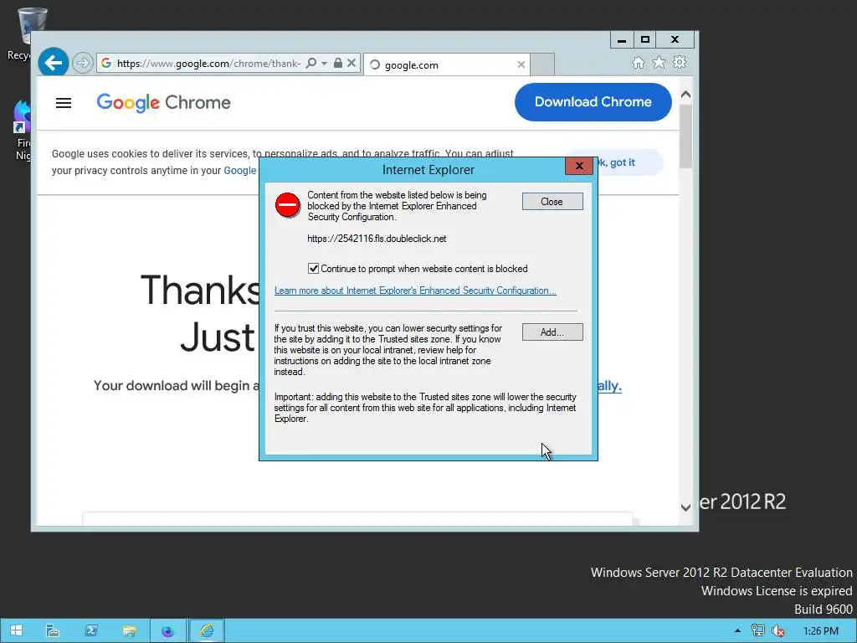The width and height of the screenshot is (857, 643).
Task: Click the Google Chrome logo
Action: pos(163,102)
